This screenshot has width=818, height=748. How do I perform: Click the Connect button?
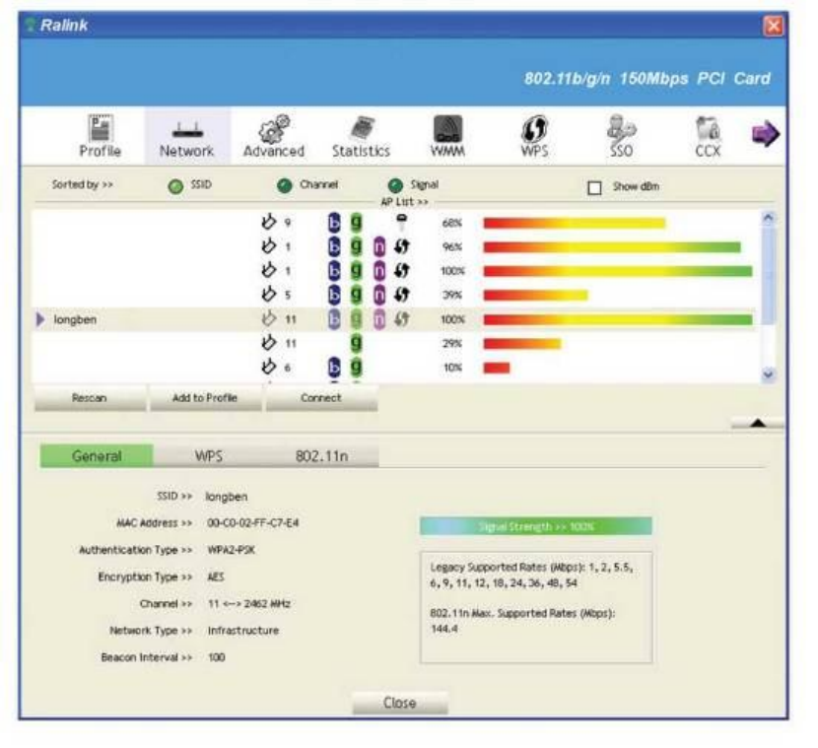(x=321, y=398)
